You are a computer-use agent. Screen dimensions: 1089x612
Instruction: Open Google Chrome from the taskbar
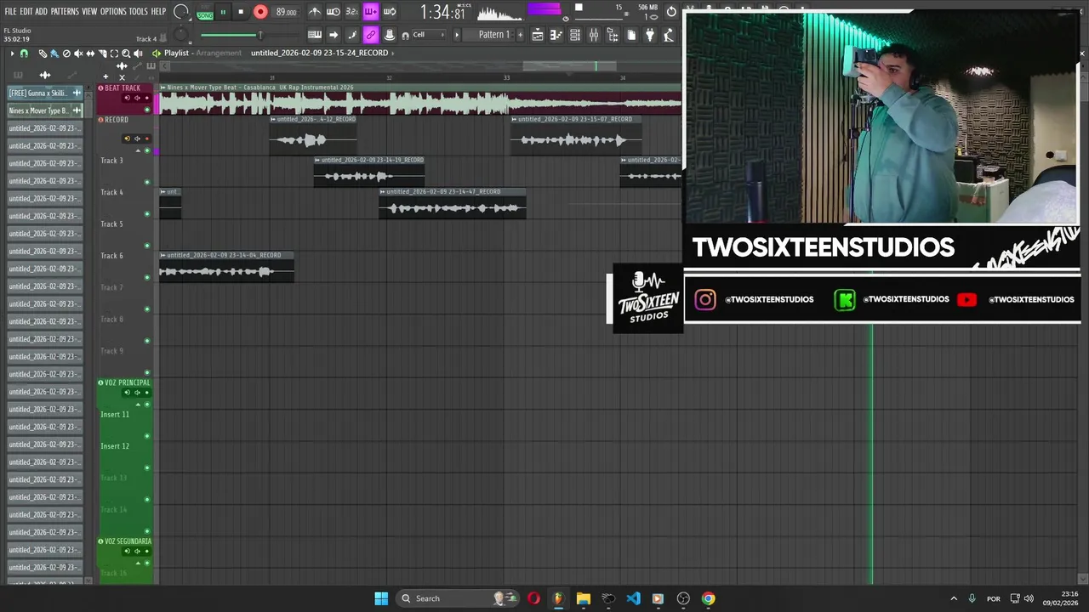708,598
